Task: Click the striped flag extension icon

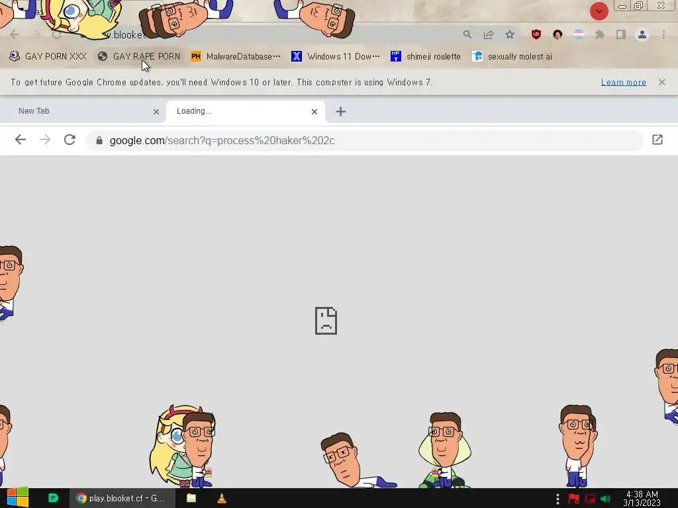Action: (579, 34)
